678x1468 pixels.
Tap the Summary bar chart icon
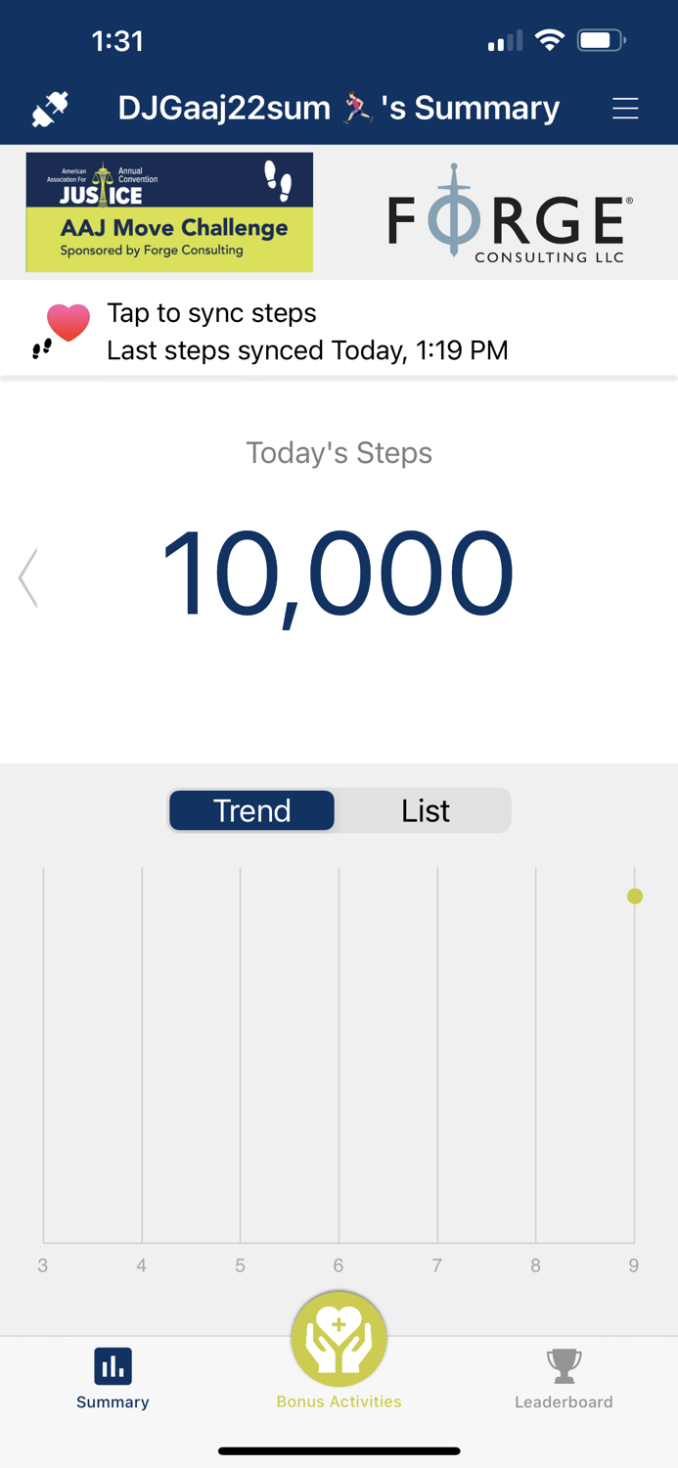113,1365
